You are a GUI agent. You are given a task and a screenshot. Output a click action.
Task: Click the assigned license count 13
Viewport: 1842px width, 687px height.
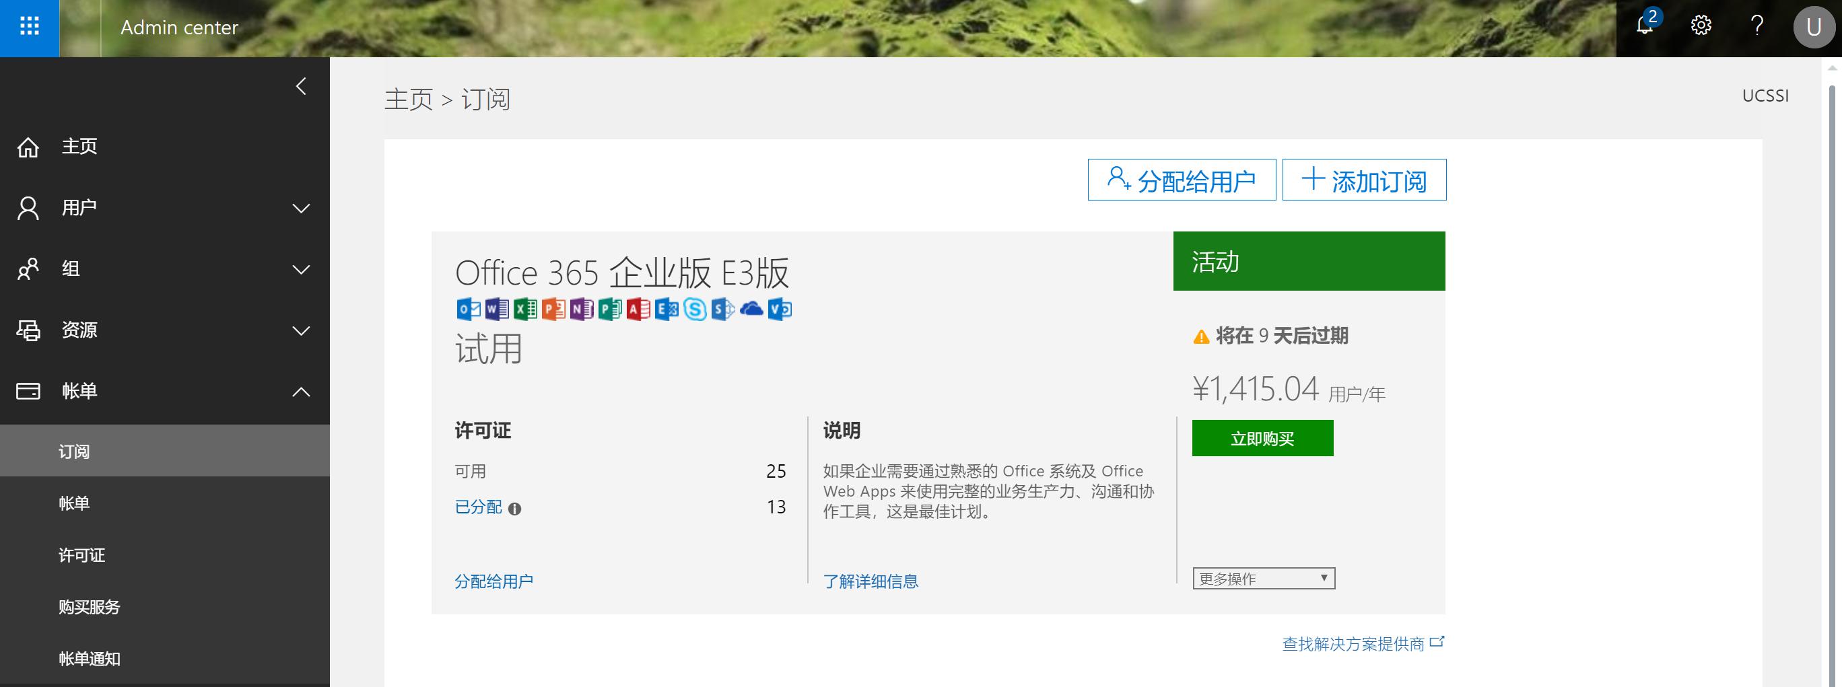click(776, 507)
